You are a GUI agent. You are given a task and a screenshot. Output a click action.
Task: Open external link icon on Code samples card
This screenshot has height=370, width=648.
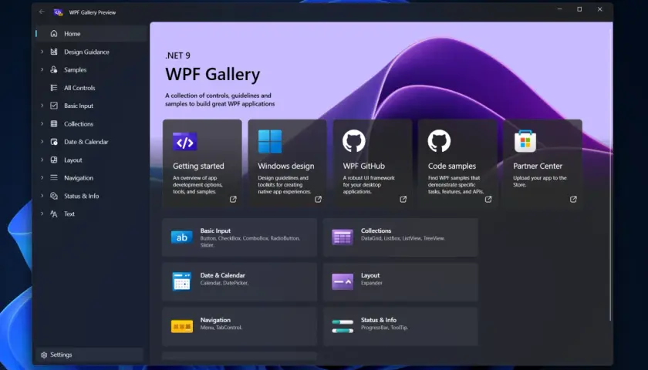point(488,199)
